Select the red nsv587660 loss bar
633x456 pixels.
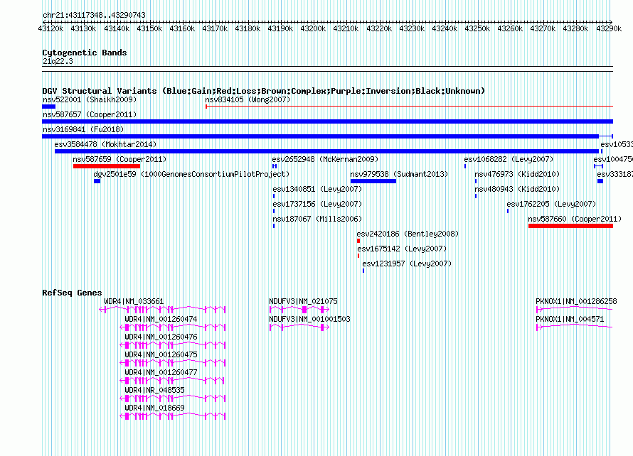click(571, 226)
